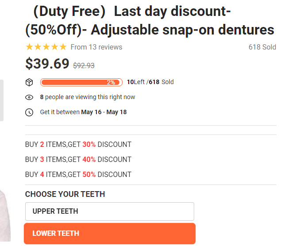Select the LOWER TEETH option

click(x=110, y=234)
